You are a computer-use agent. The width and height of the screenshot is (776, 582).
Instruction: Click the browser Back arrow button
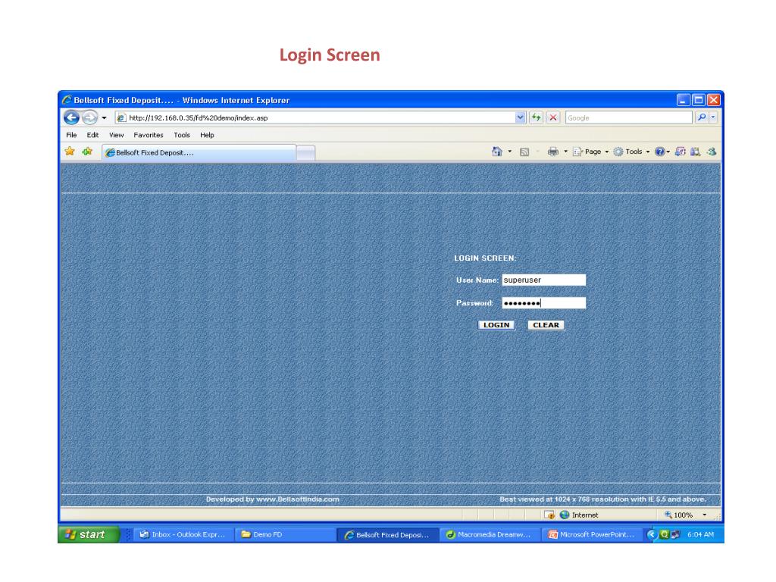coord(72,117)
